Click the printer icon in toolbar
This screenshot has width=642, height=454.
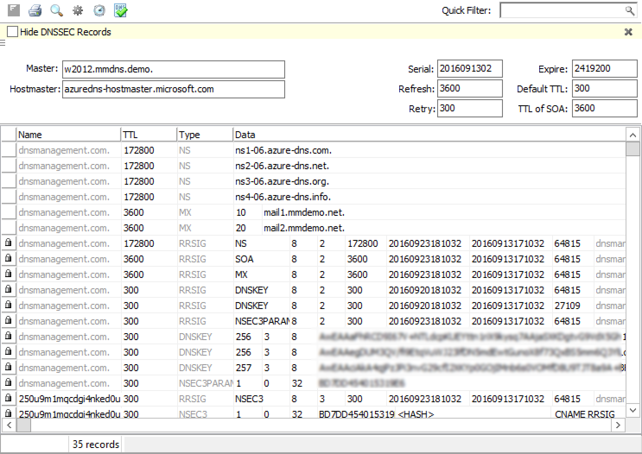(35, 10)
